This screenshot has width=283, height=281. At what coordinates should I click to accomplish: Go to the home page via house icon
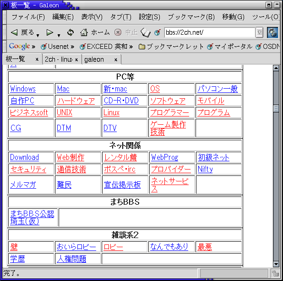point(84,32)
